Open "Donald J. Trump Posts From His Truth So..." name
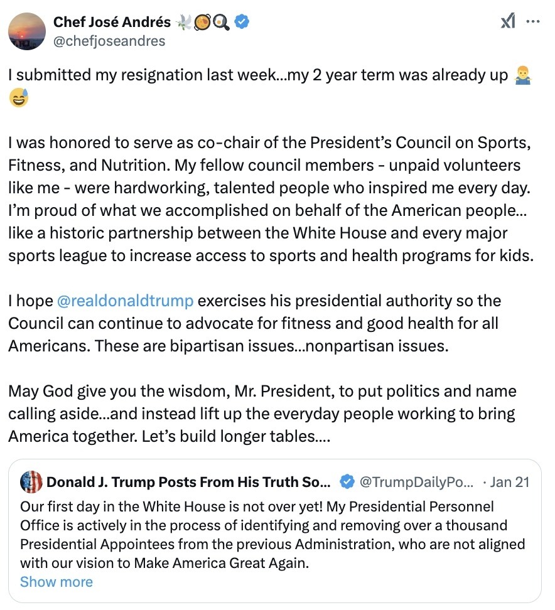 coord(188,482)
